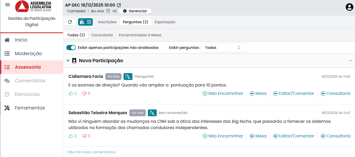
Task: Open the external link icon beside the event title
Action: [119, 5]
